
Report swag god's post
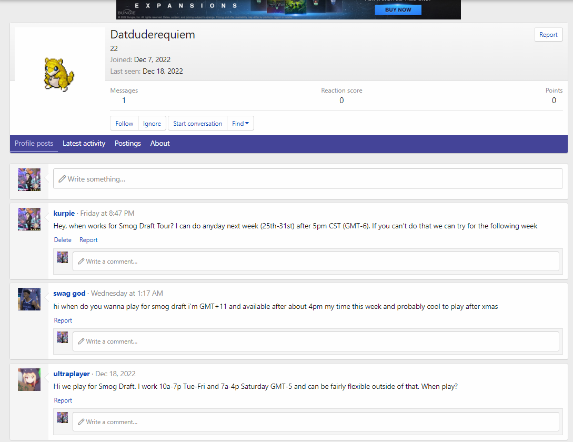63,320
